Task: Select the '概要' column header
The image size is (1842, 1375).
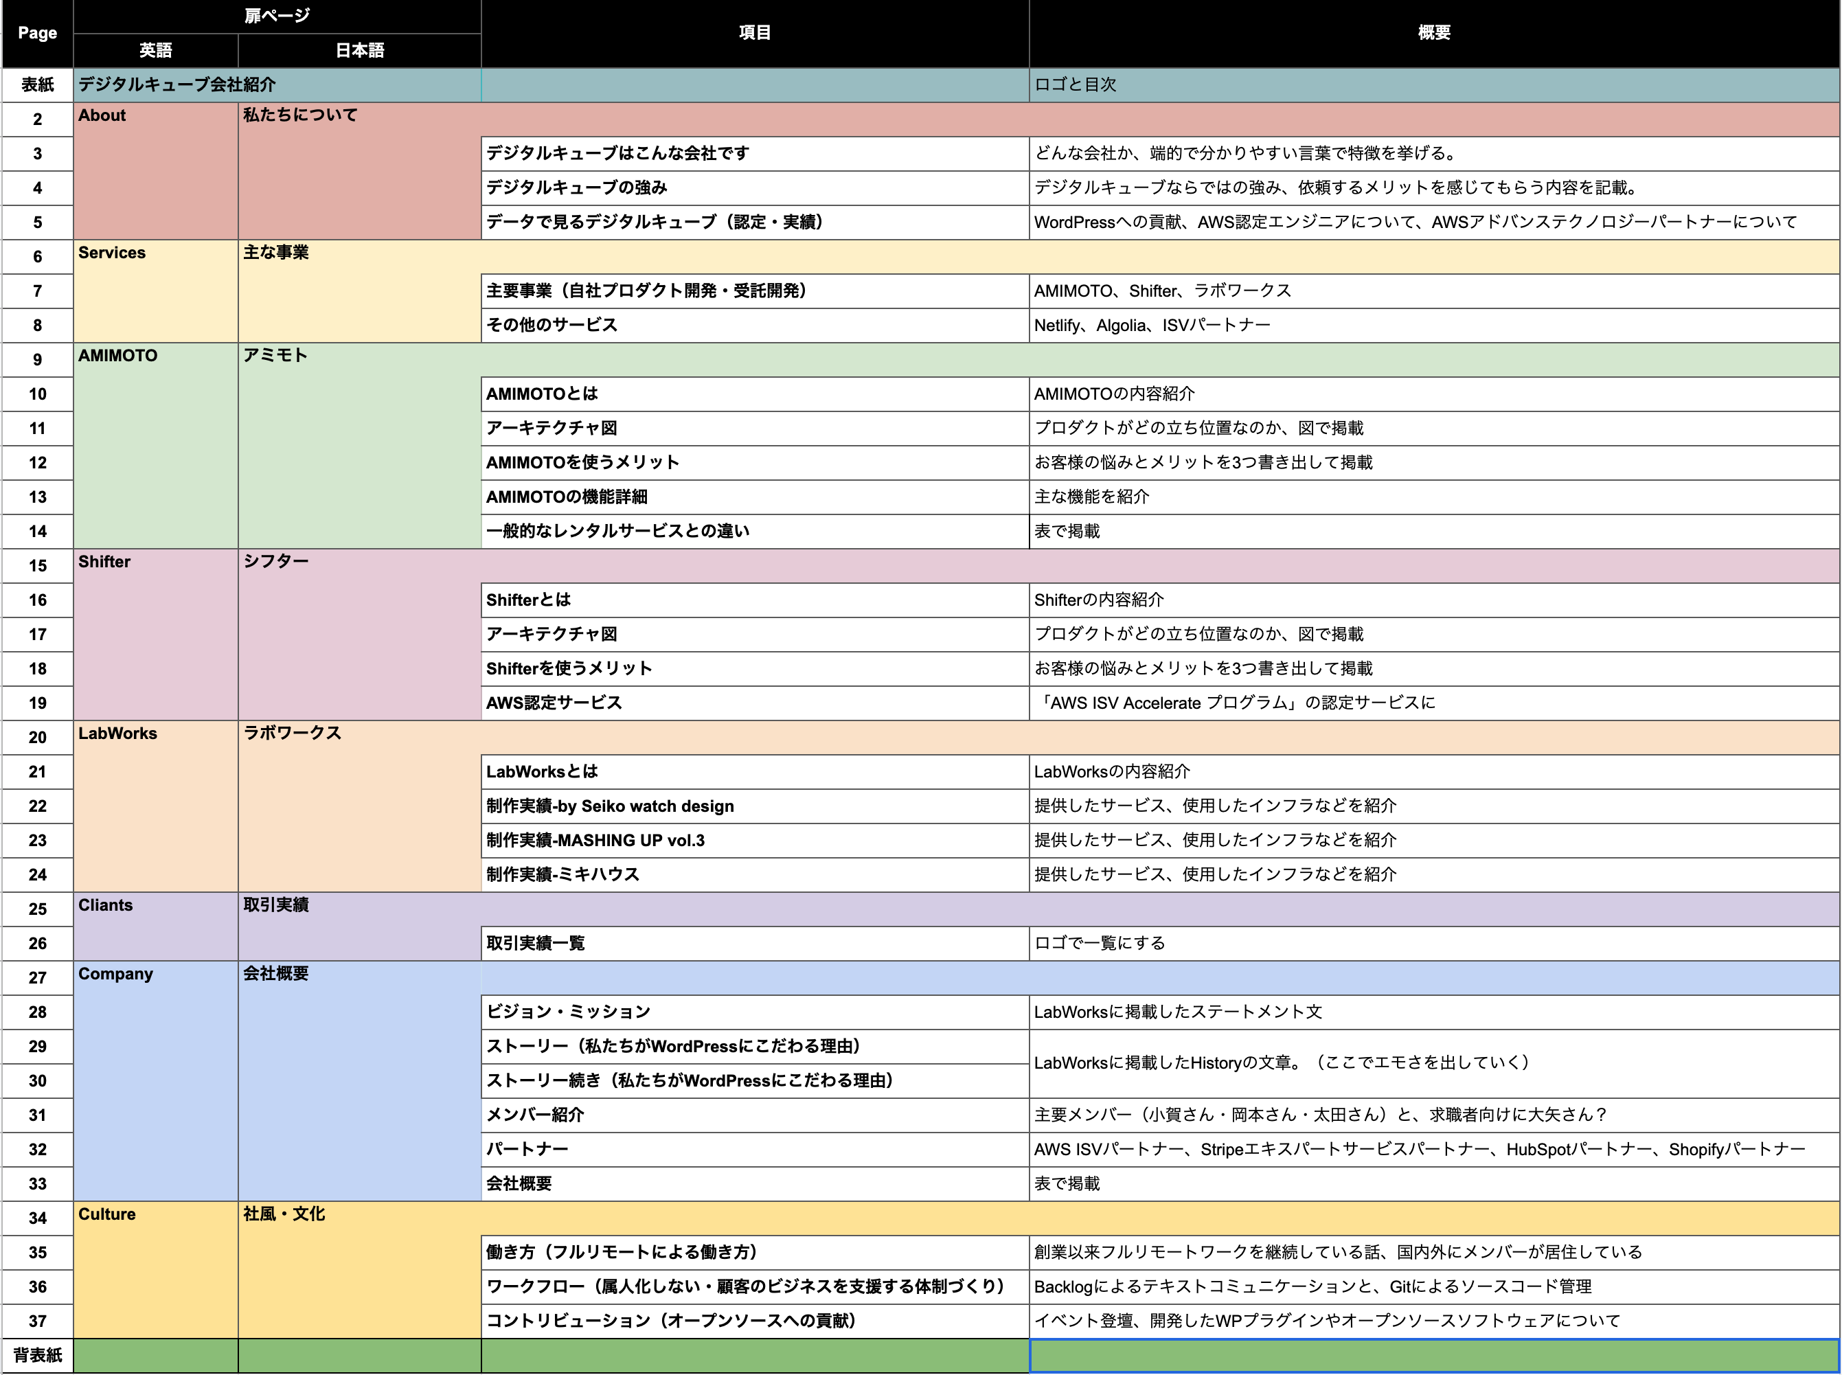Action: point(1434,33)
